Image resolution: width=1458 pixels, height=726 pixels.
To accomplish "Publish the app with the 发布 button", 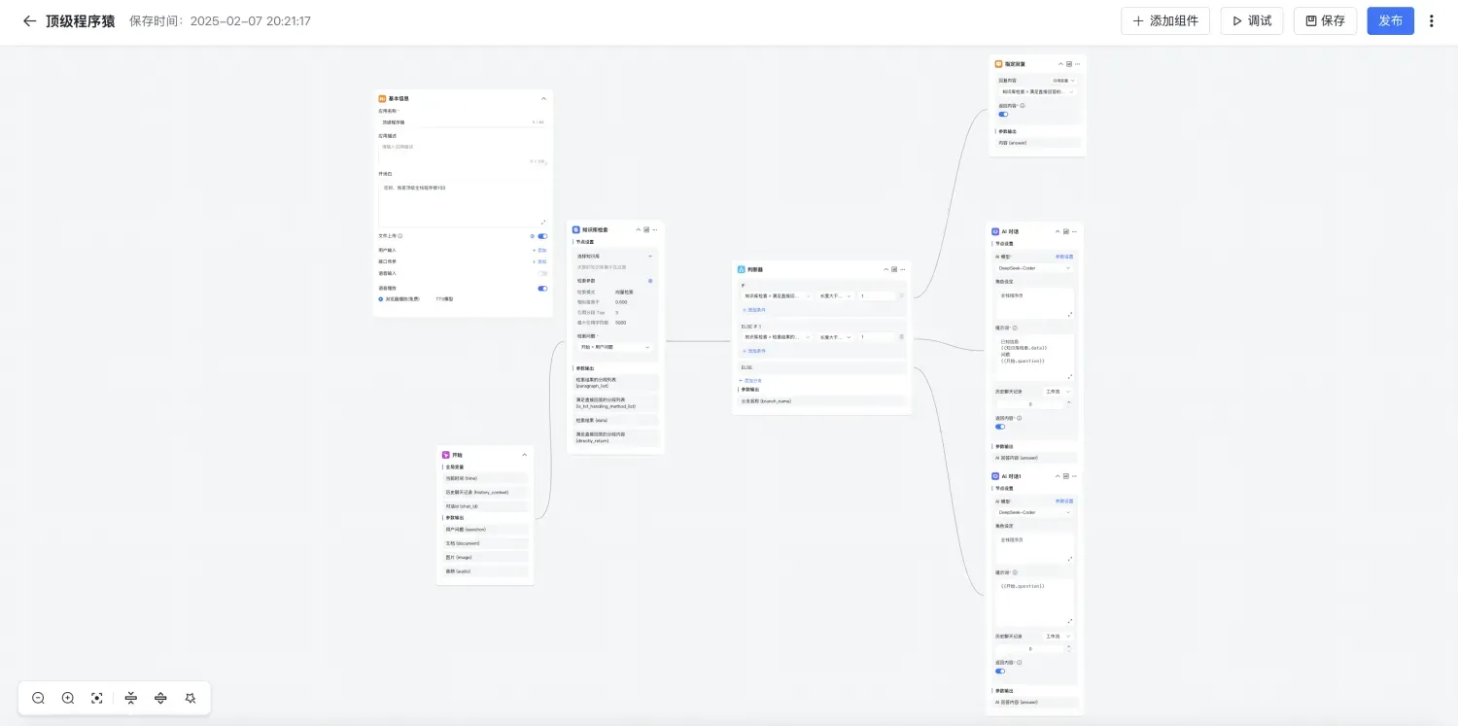I will [x=1390, y=20].
